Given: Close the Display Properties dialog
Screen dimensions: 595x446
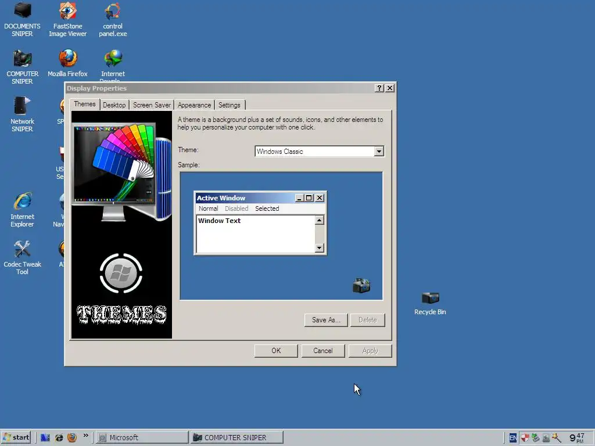Looking at the screenshot, I should (x=390, y=88).
